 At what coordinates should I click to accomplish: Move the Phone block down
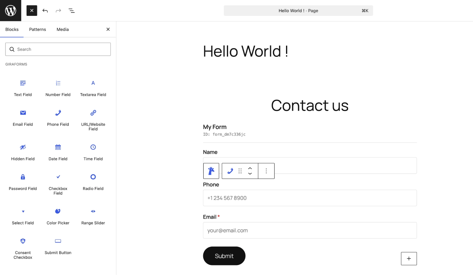click(250, 174)
